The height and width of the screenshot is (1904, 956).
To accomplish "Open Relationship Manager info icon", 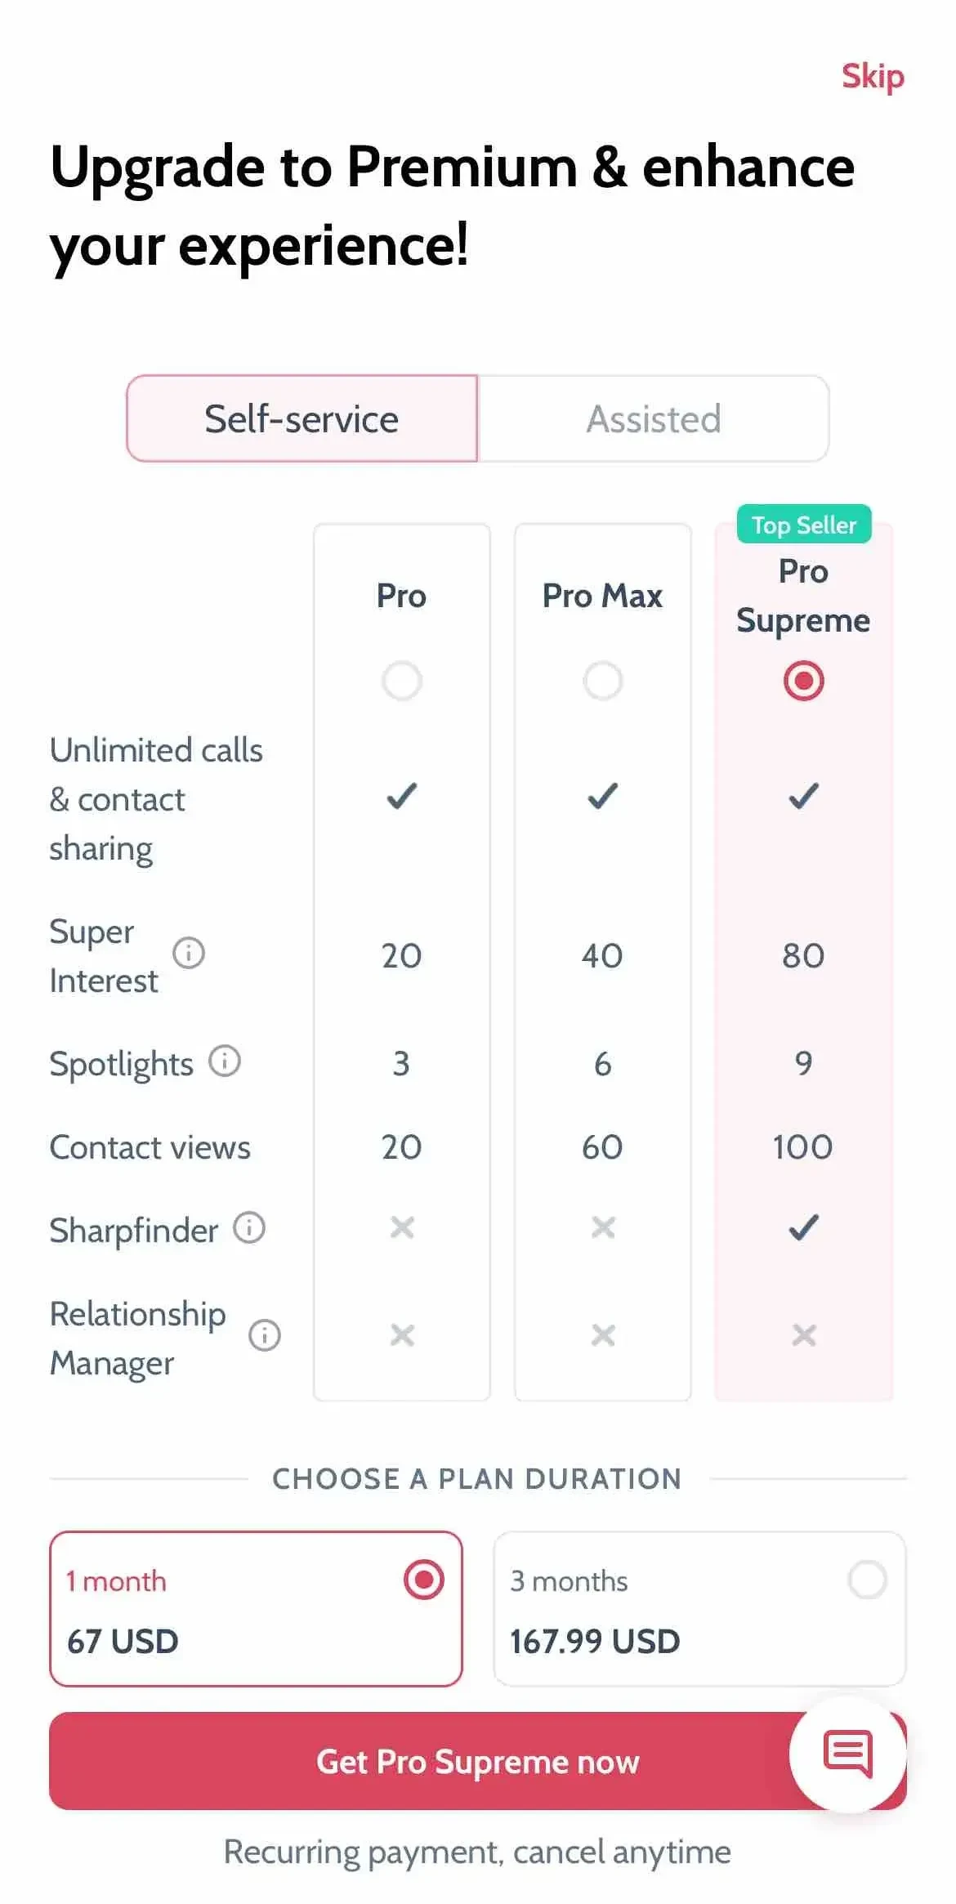I will click(265, 1335).
